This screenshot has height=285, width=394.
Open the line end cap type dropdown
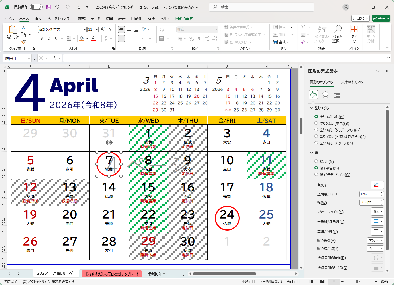(x=375, y=241)
